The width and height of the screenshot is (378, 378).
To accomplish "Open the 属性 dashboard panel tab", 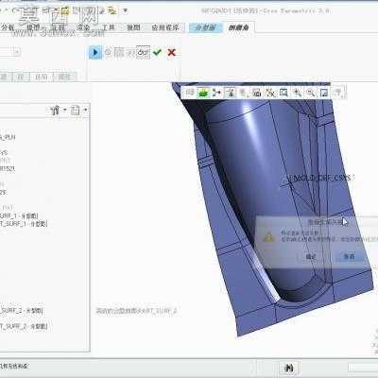I will 64,77.
